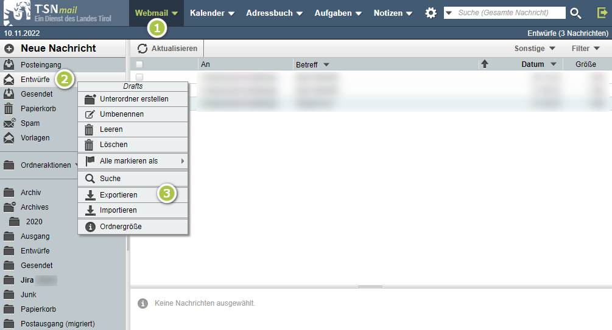
Task: Click the magnifier icon beside Suche
Action: (90, 179)
